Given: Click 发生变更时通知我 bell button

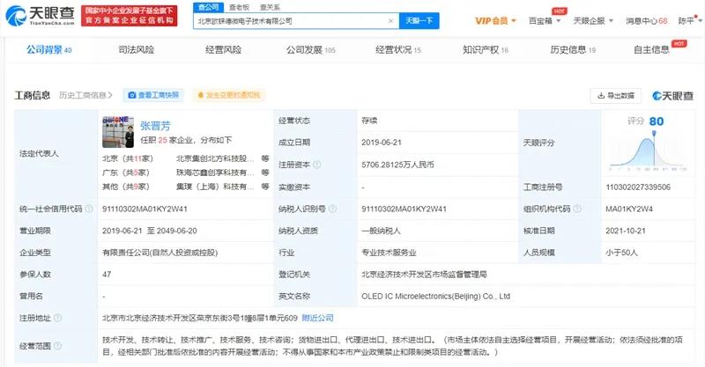Looking at the screenshot, I should coord(228,95).
